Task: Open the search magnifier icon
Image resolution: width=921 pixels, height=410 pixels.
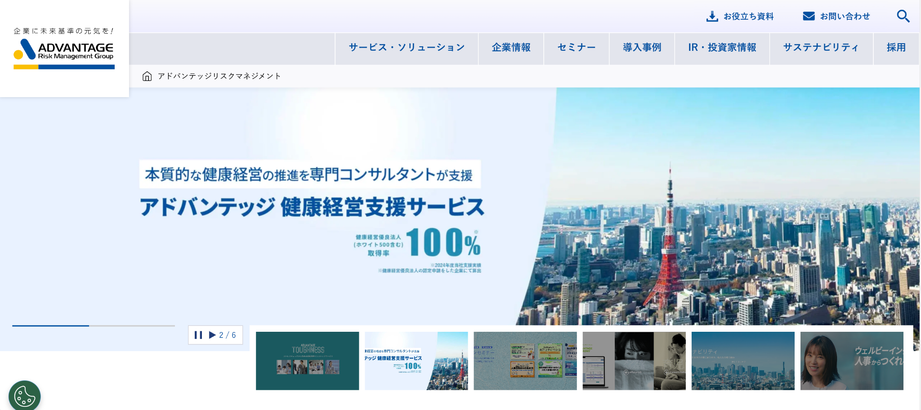Action: [x=903, y=16]
